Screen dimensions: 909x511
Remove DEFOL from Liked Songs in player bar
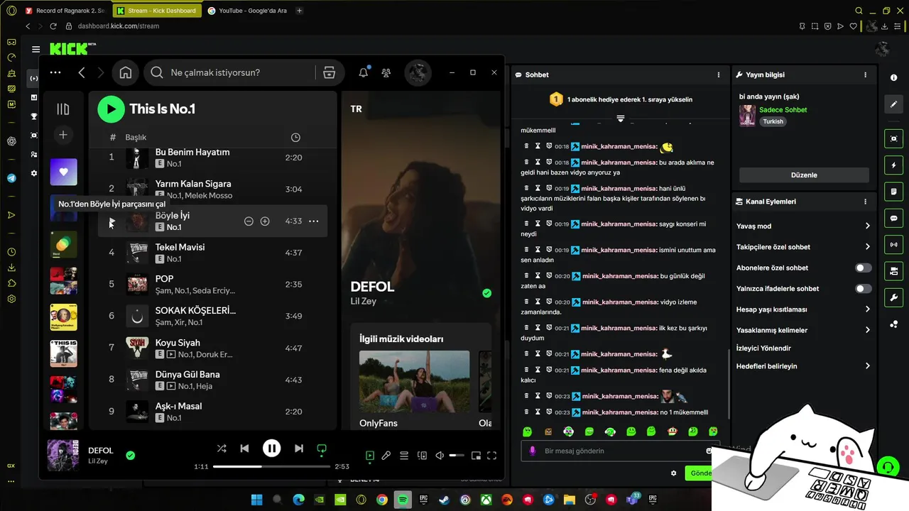[x=130, y=456]
